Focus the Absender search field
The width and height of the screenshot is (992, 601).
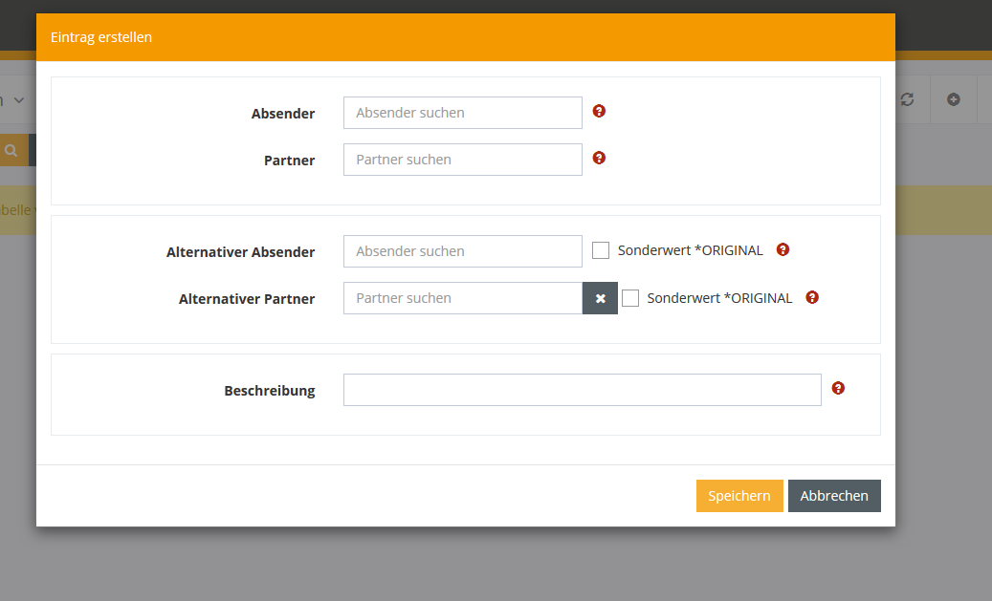coord(462,113)
